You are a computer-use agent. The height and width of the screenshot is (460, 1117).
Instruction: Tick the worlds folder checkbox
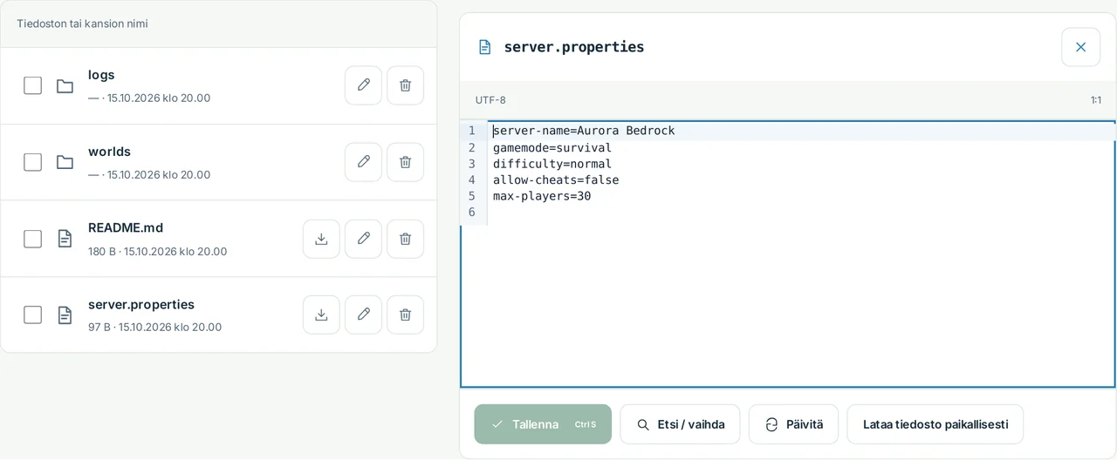click(32, 162)
